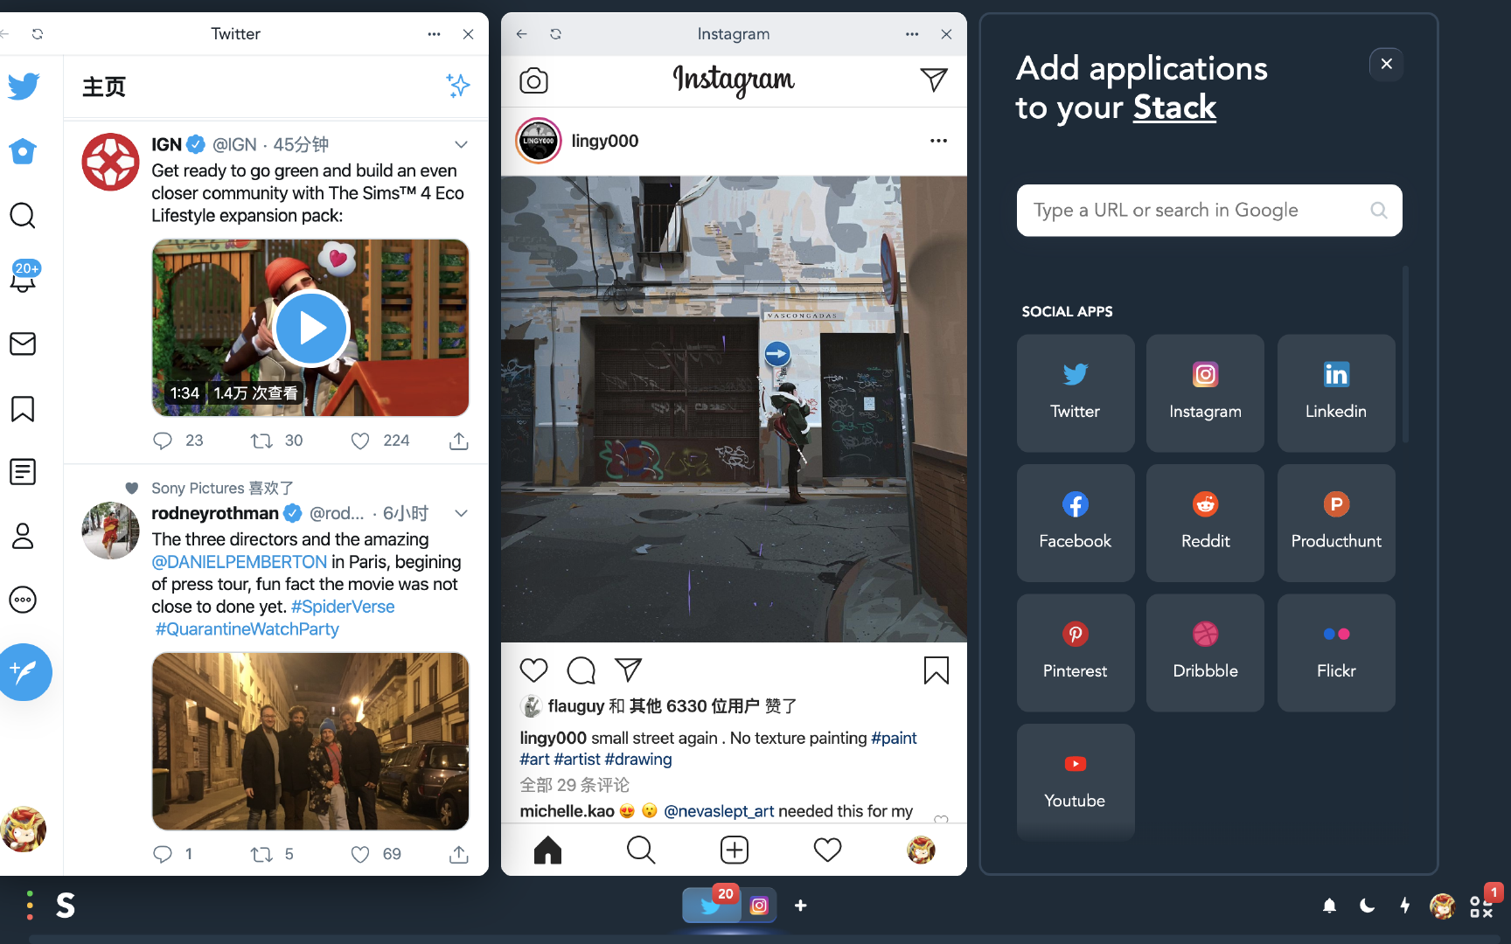The image size is (1511, 944).
Task: Open the @DANIELPEMBERTON mention link
Action: pyautogui.click(x=239, y=562)
